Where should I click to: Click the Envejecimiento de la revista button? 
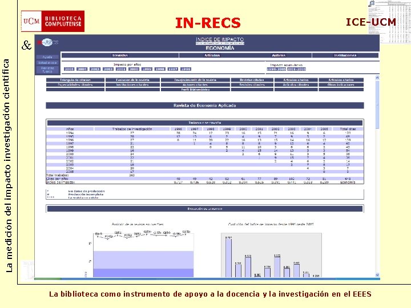(x=195, y=80)
